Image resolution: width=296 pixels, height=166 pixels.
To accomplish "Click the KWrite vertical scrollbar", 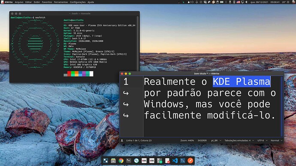I will pos(282,107).
